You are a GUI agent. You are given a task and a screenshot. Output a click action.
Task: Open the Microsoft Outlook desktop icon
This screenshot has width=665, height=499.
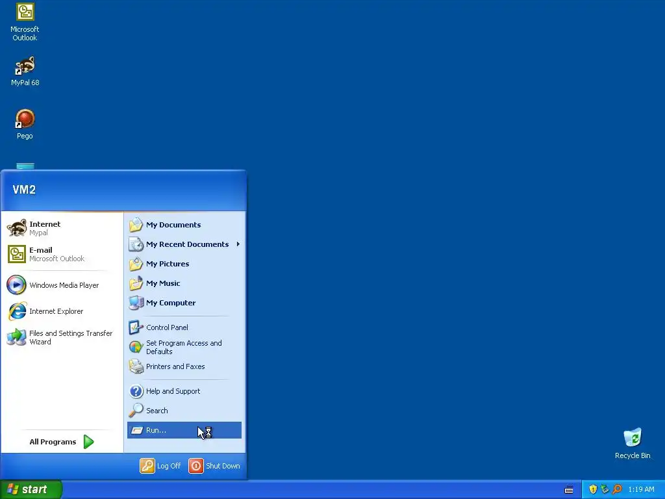pos(25,22)
